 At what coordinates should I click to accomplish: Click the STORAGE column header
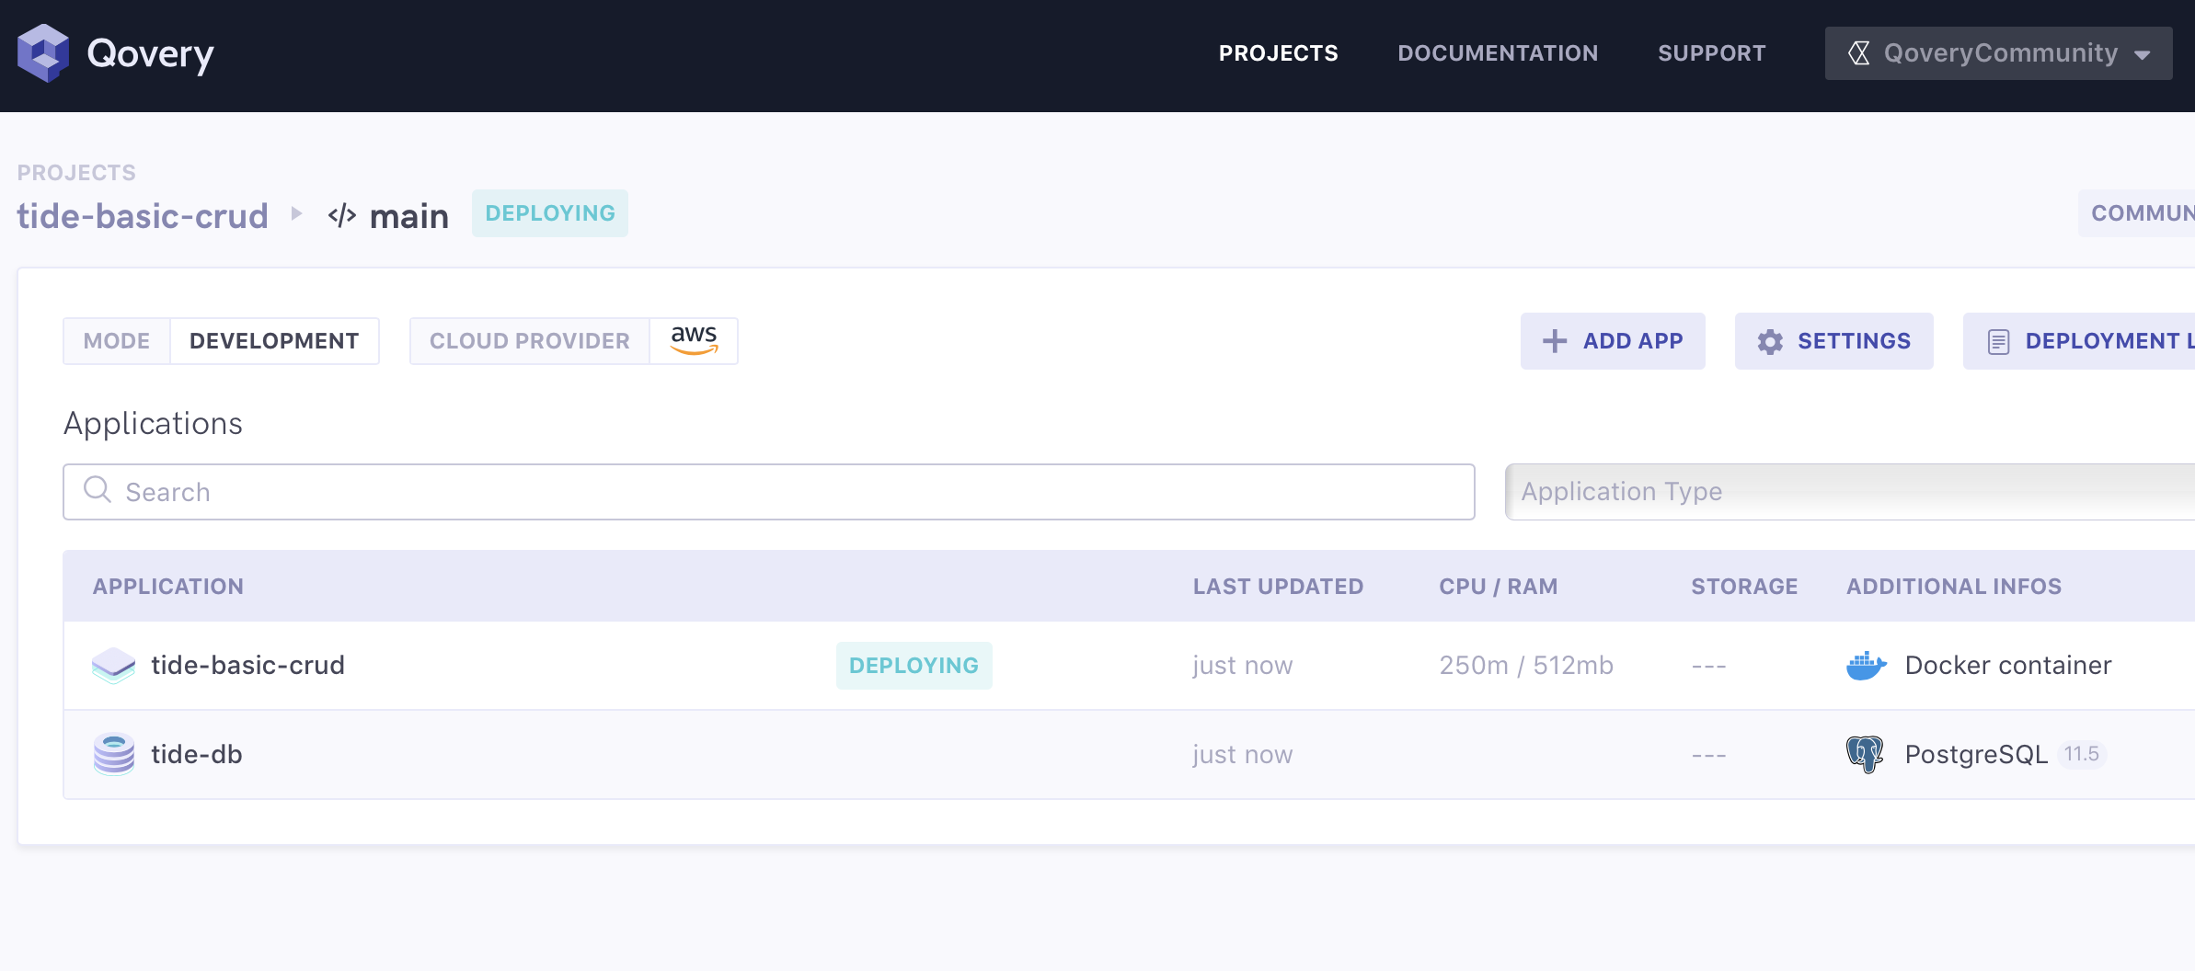1744,587
